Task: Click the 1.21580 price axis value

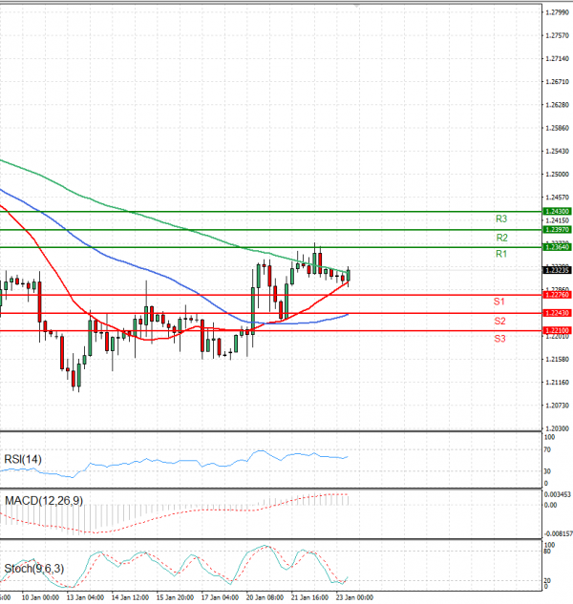Action: (557, 359)
